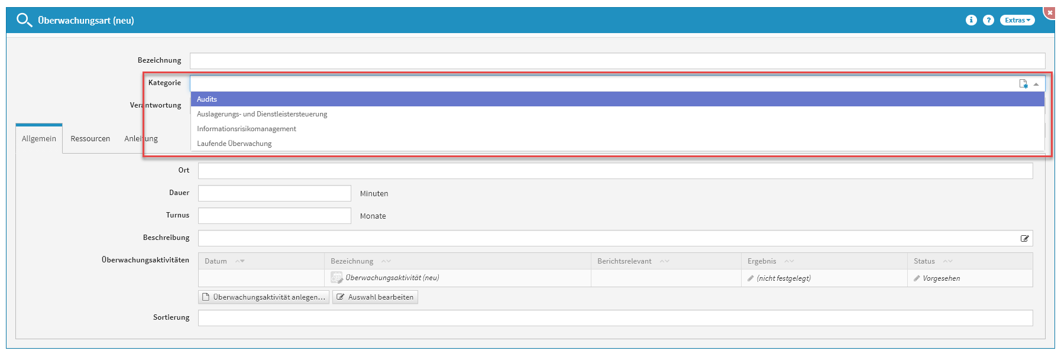Viewport: 1061px width, 354px height.
Task: Open help via question mark icon
Action: [988, 20]
